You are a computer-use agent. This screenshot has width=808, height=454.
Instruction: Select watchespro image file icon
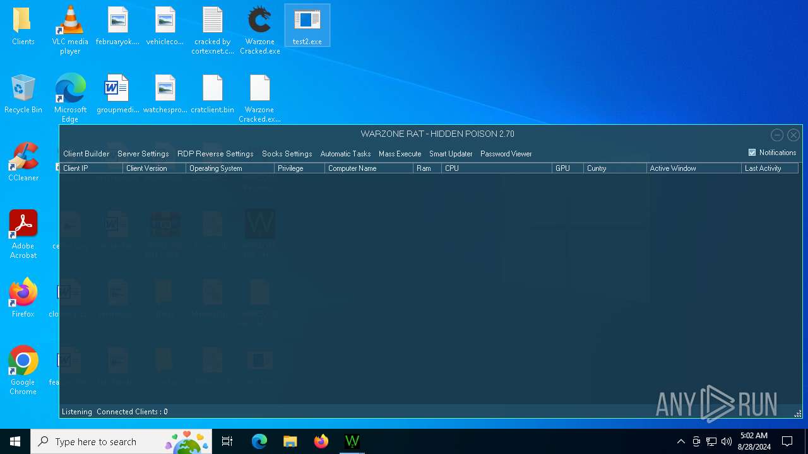165,94
